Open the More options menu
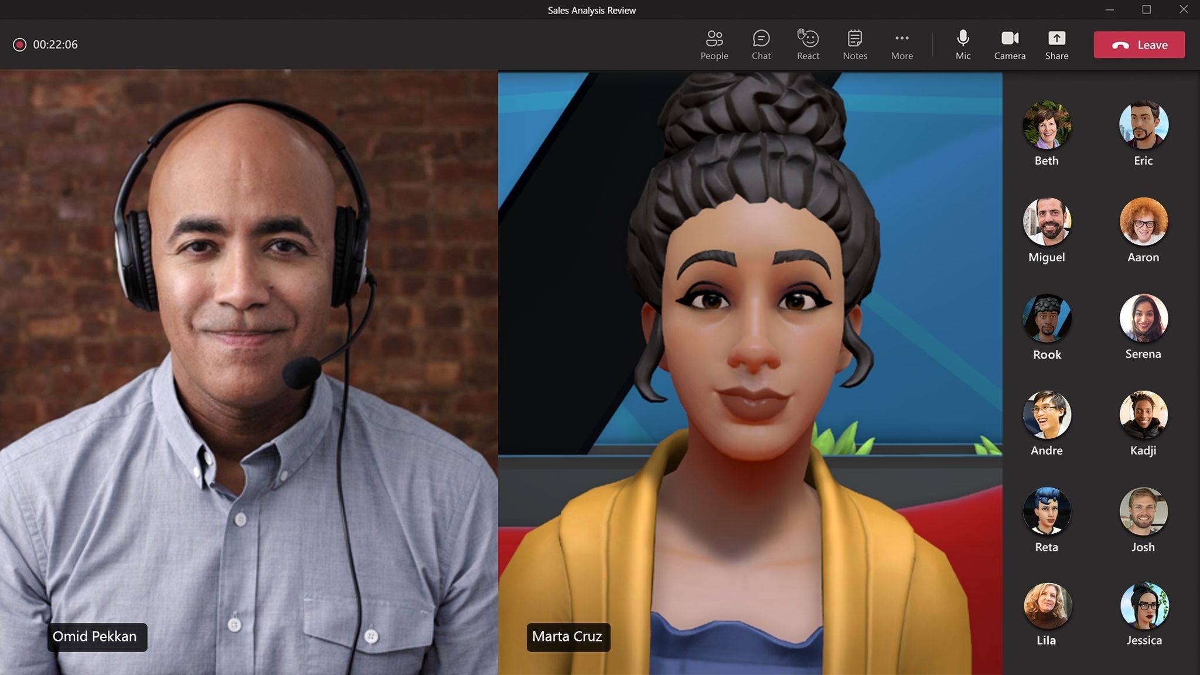The height and width of the screenshot is (675, 1200). coord(901,44)
